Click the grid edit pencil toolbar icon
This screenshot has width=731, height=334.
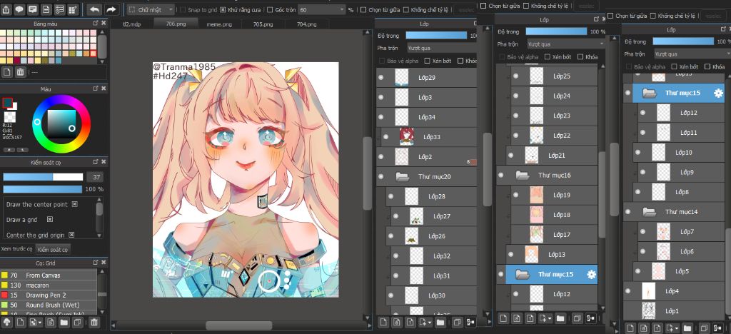click(x=74, y=9)
